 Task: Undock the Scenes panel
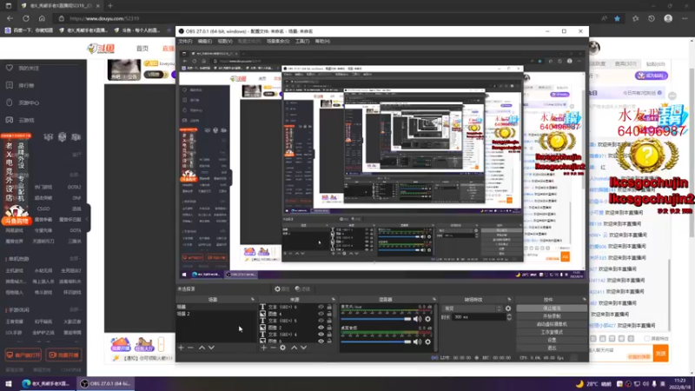253,300
